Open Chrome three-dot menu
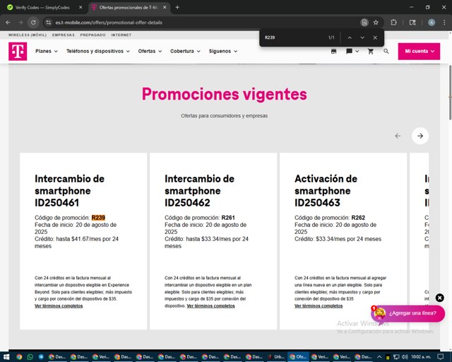The height and width of the screenshot is (362, 452). (444, 23)
